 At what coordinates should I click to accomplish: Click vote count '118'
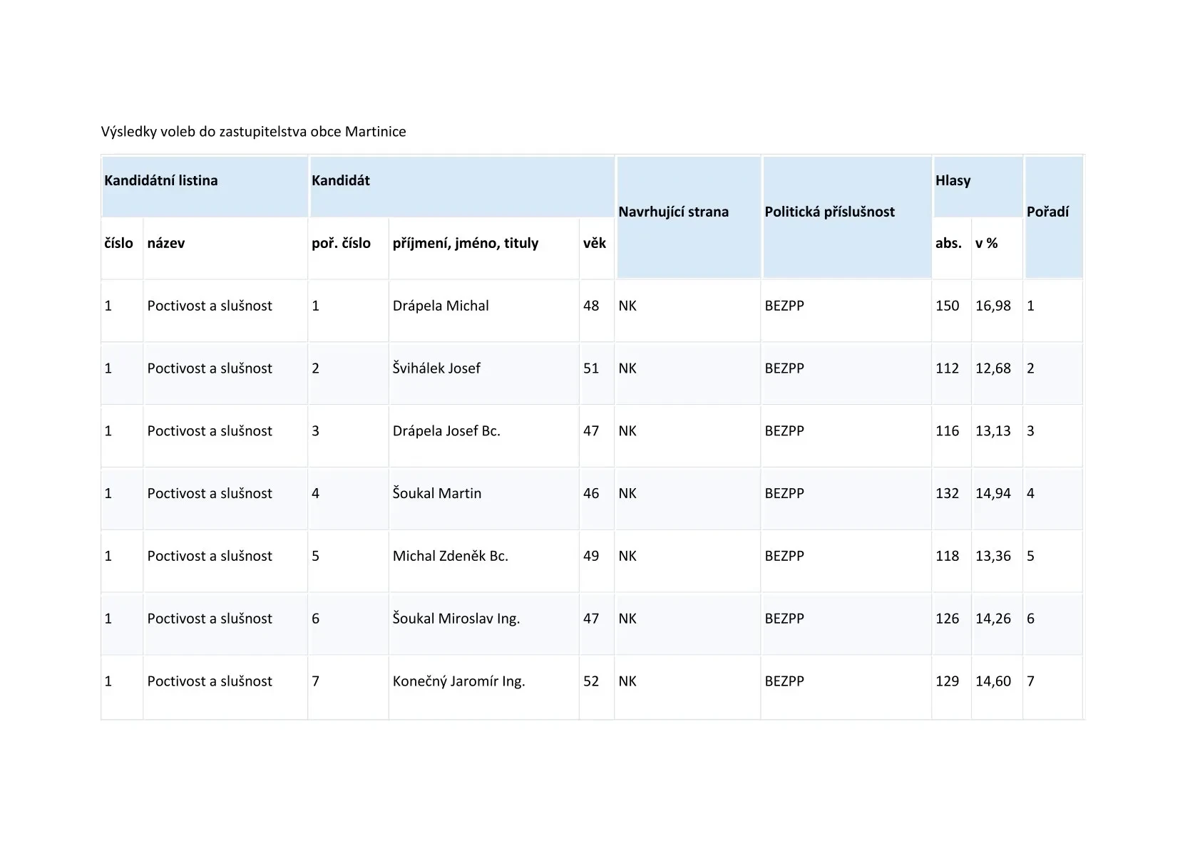point(948,557)
